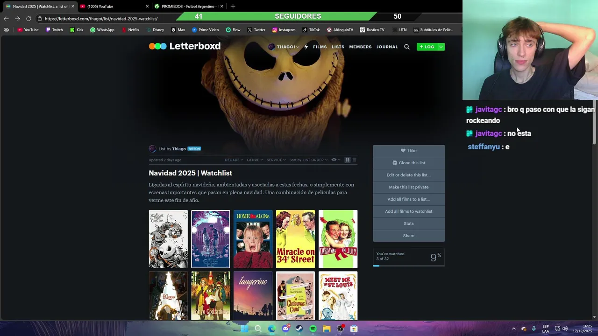Open the Kick bookmark
The height and width of the screenshot is (336, 598).
(77, 30)
